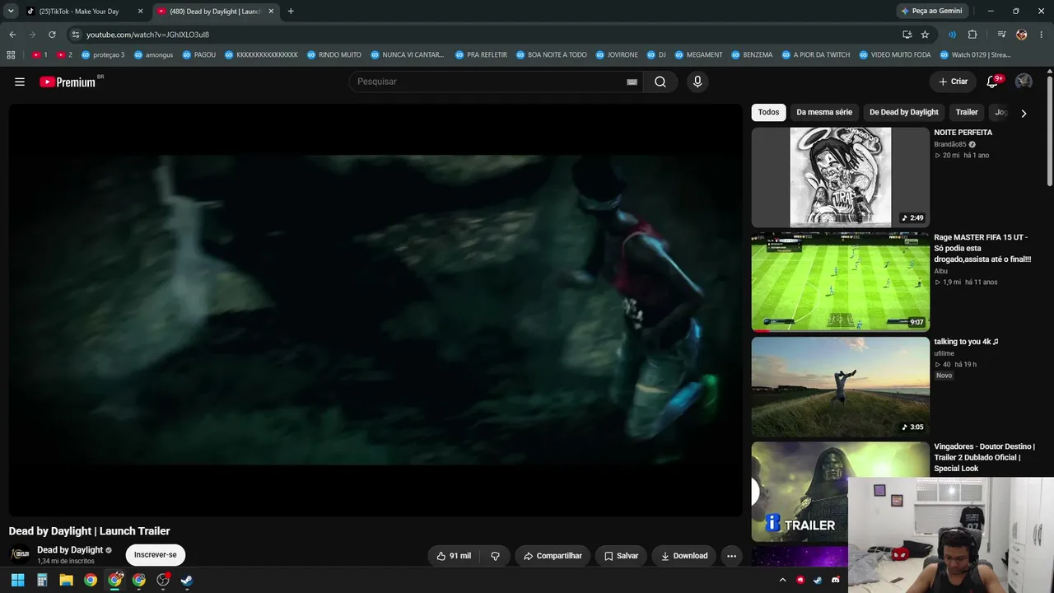The height and width of the screenshot is (593, 1054).
Task: Open the Criar create menu
Action: click(x=954, y=82)
